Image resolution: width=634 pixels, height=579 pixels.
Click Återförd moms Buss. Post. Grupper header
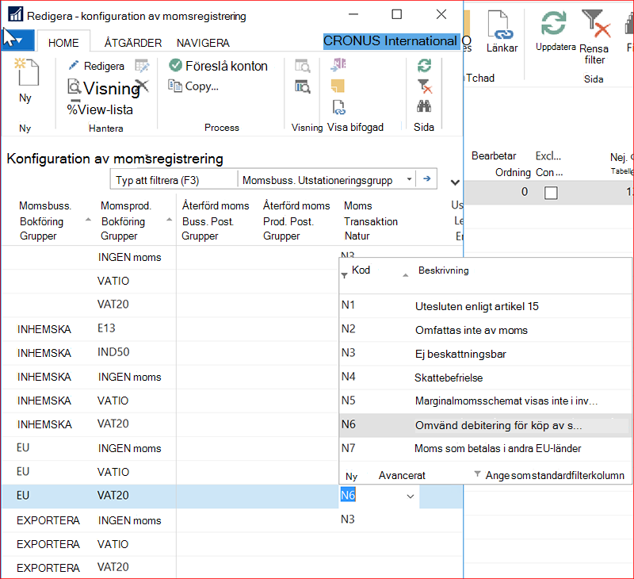pyautogui.click(x=215, y=220)
